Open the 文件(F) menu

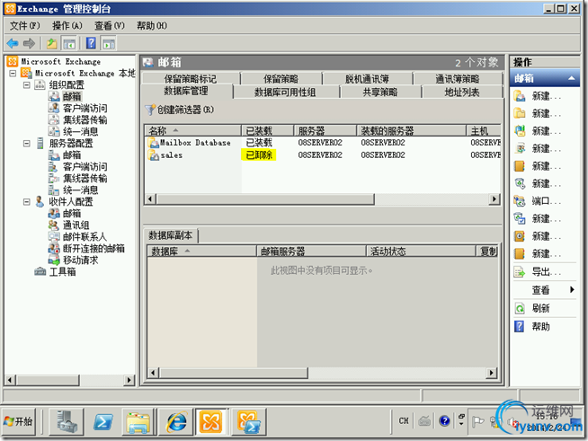click(x=25, y=25)
